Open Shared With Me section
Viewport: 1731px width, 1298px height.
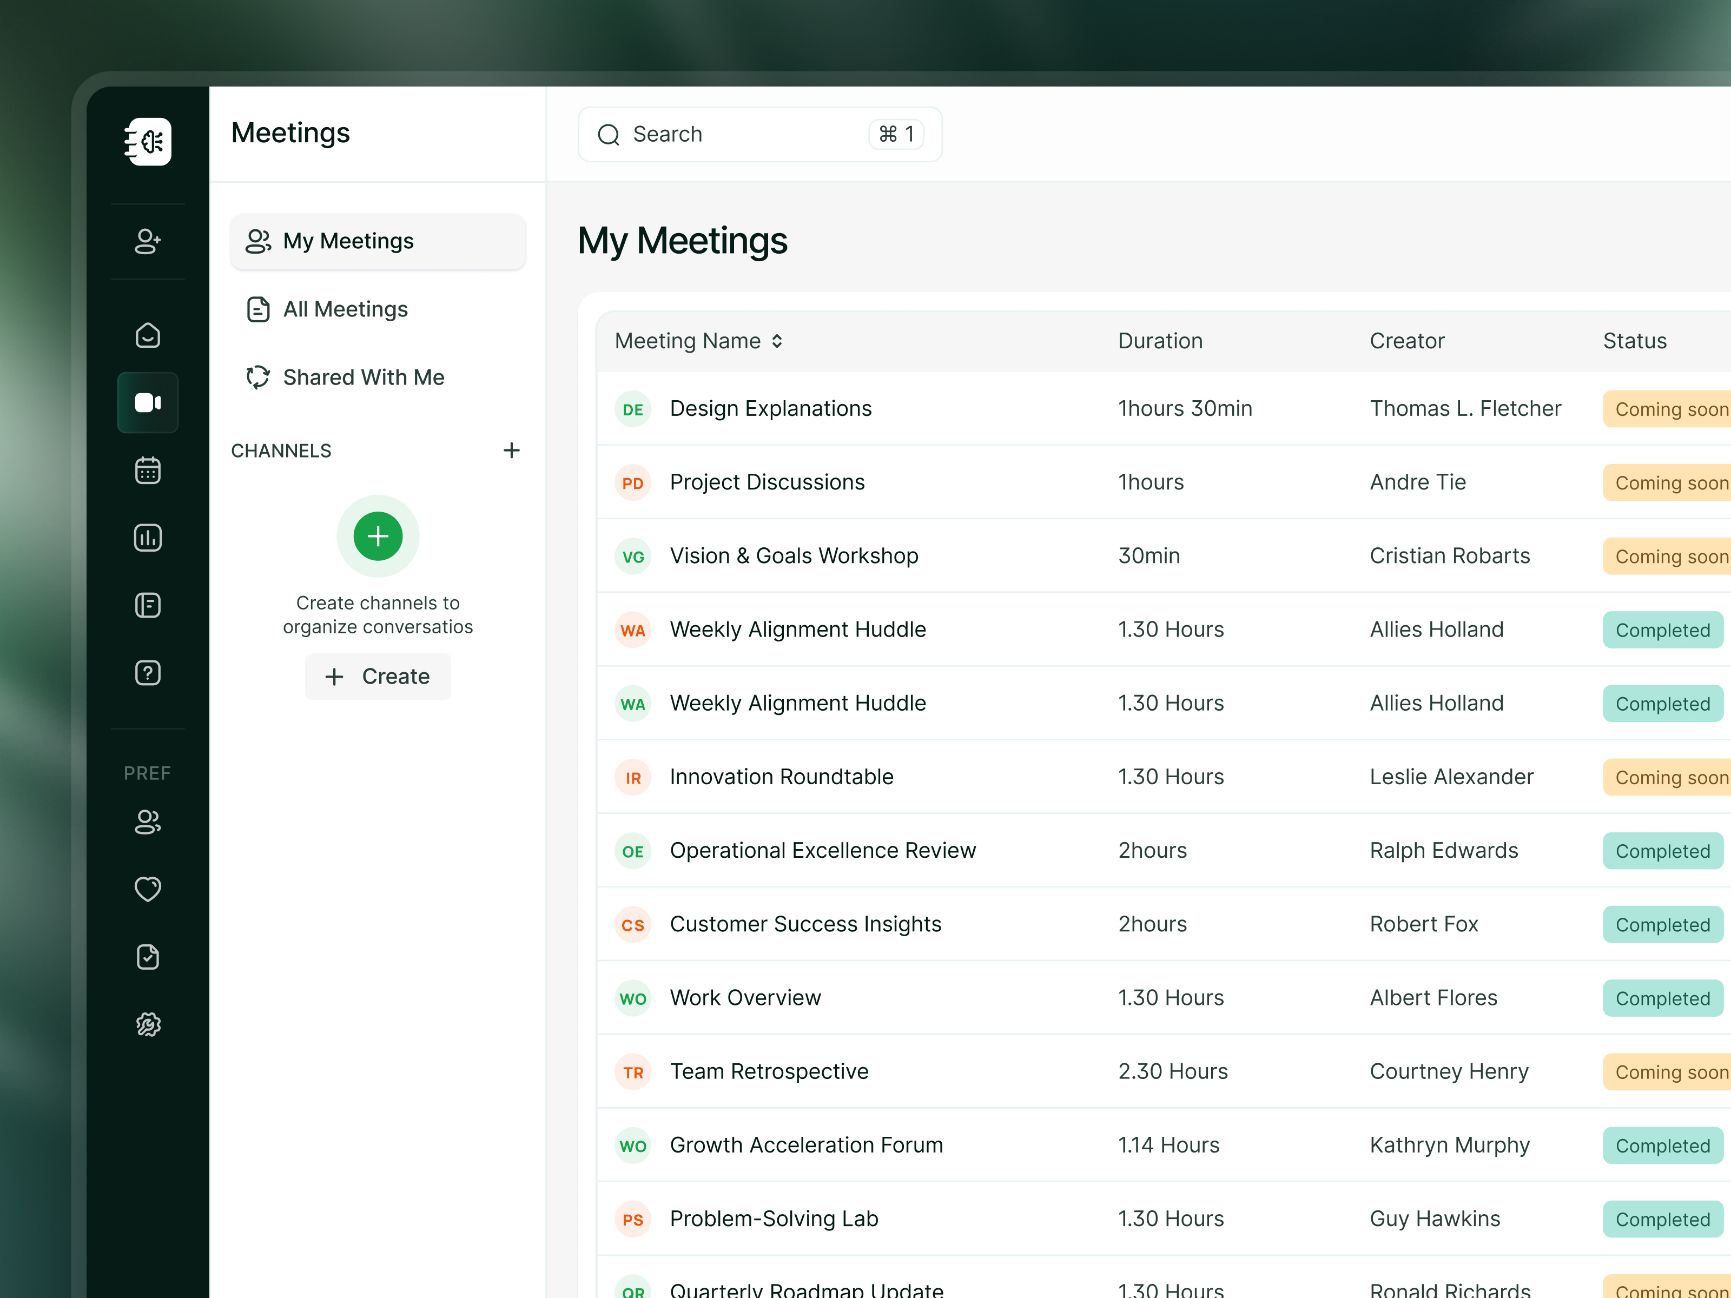click(x=363, y=377)
